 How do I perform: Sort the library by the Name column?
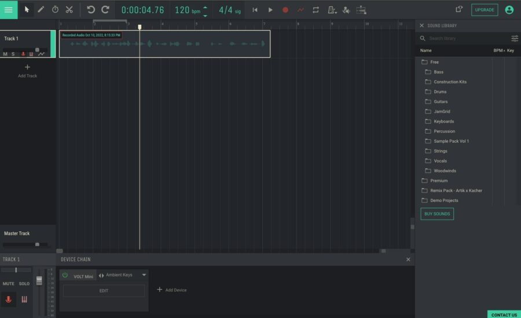pos(425,50)
